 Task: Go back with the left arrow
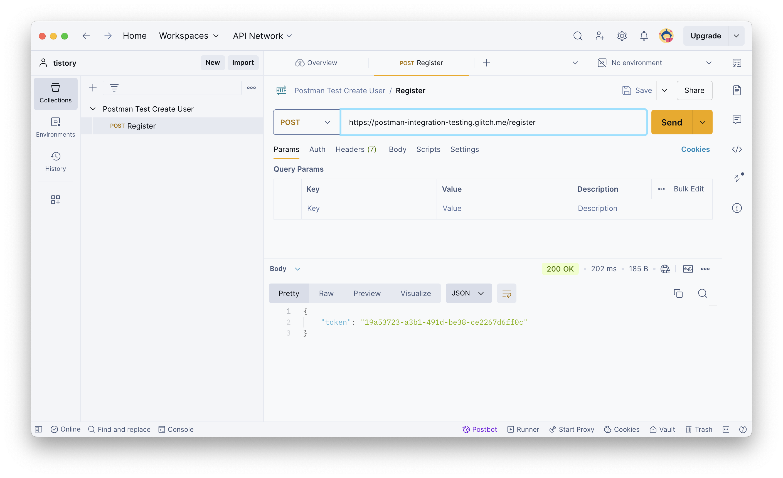[x=86, y=36]
